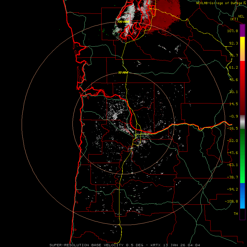
Task: Click the green segment of color bar
Action: (242, 156)
